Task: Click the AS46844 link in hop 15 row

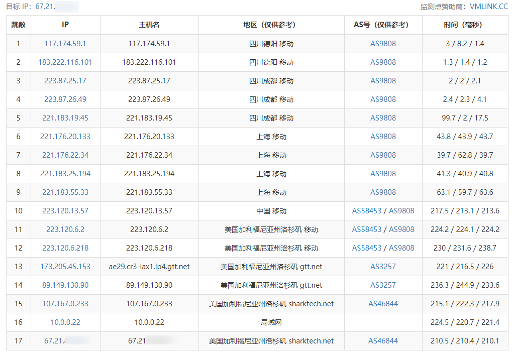Action: [x=383, y=304]
